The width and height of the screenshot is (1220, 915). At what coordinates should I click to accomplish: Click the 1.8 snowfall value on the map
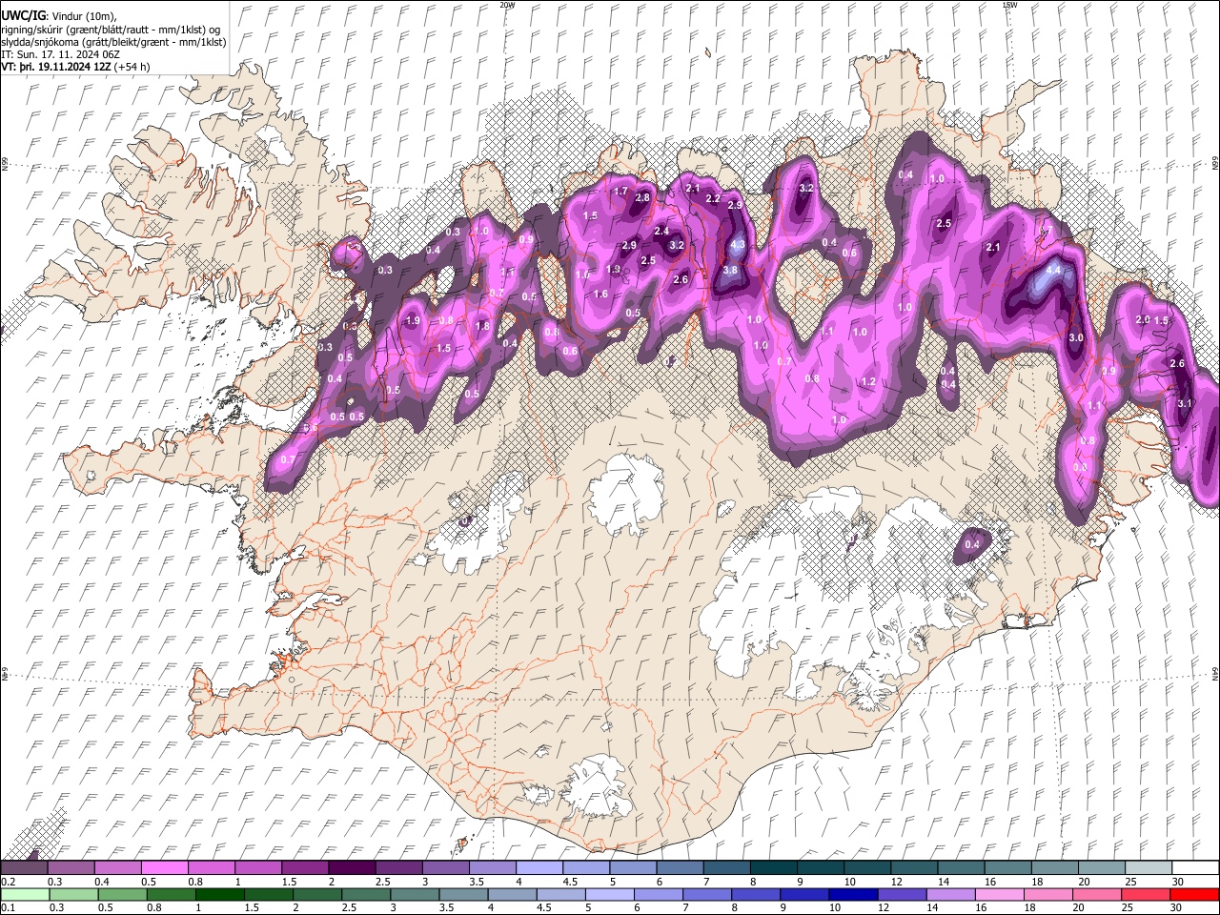click(482, 326)
